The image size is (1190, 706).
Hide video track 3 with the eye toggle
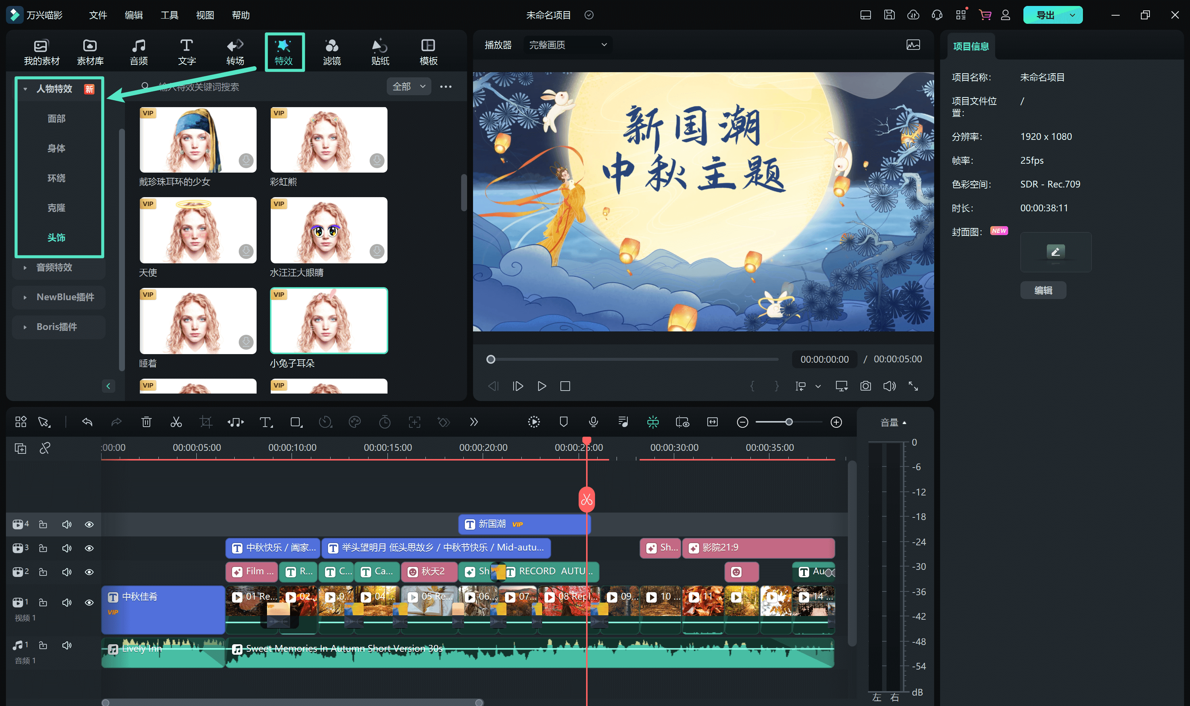[x=89, y=548]
